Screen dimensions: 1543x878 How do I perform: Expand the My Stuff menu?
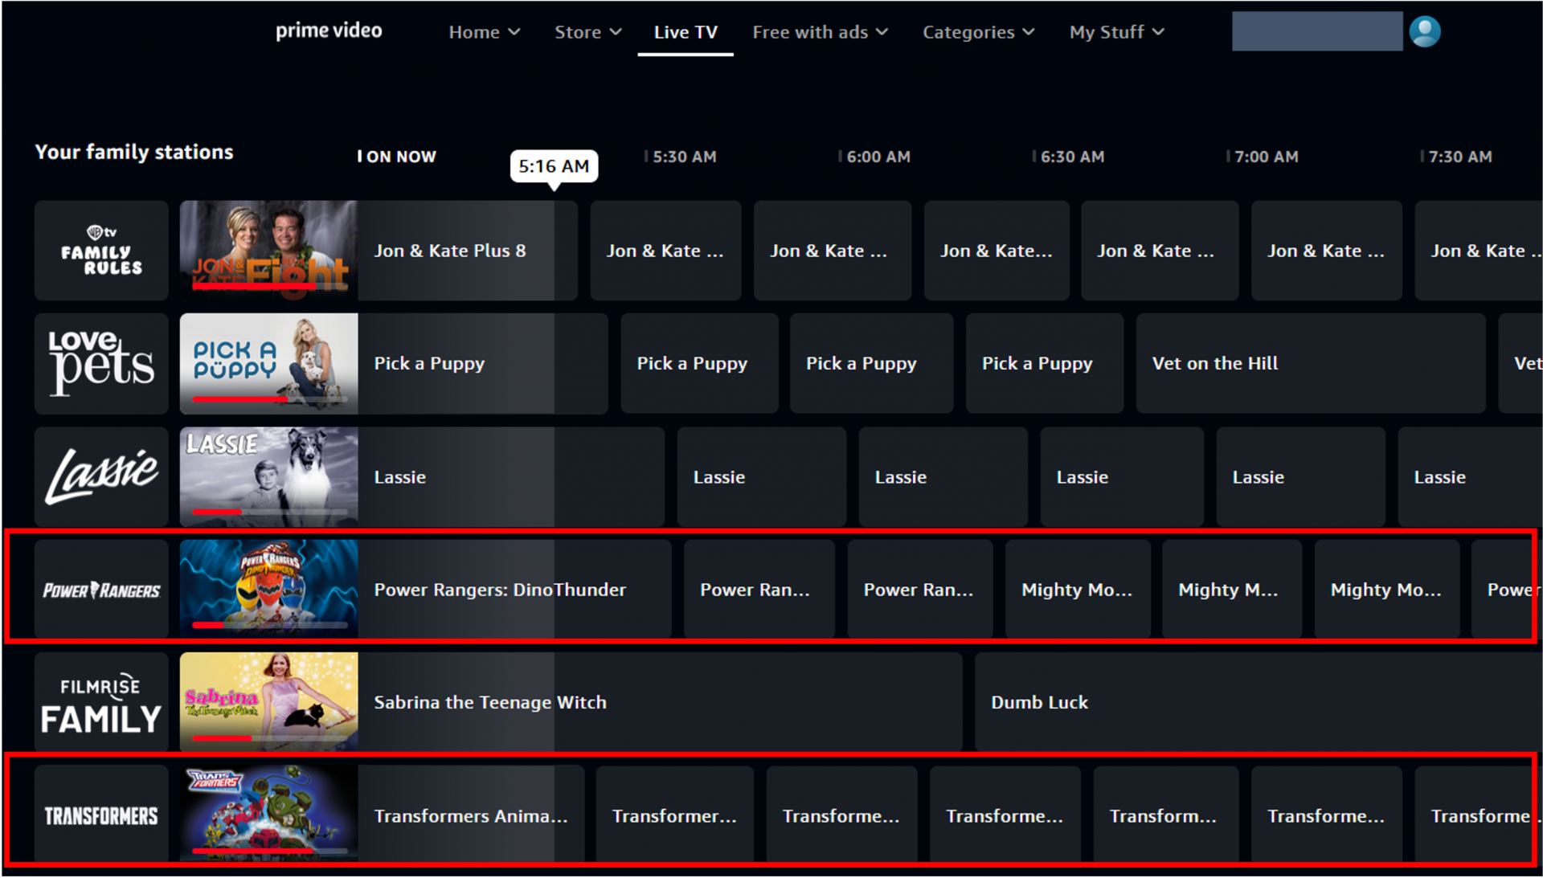click(x=1116, y=32)
